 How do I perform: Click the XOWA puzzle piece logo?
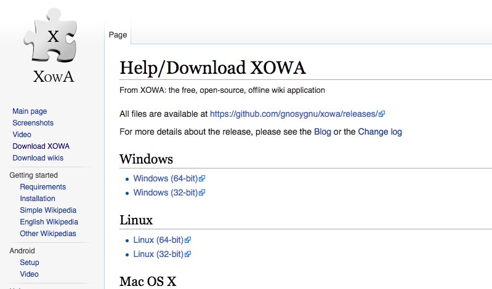[50, 35]
